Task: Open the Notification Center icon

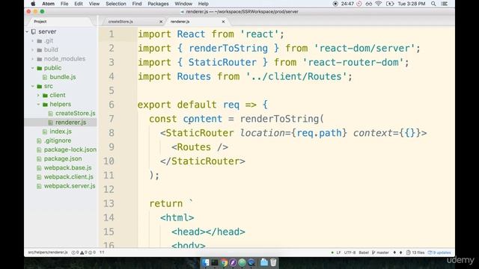Action: (x=445, y=4)
